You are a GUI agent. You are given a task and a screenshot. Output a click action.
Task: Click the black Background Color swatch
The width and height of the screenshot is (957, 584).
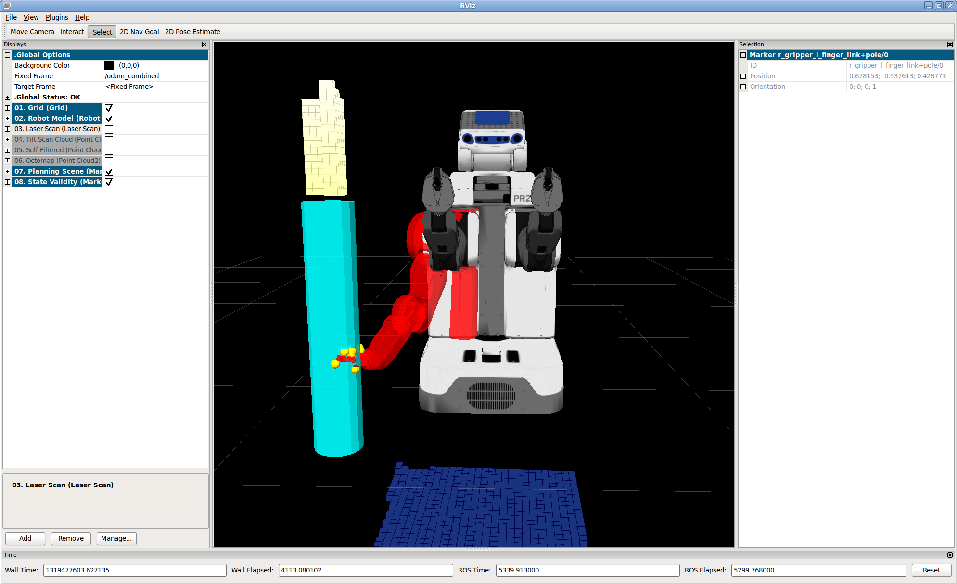tap(109, 65)
